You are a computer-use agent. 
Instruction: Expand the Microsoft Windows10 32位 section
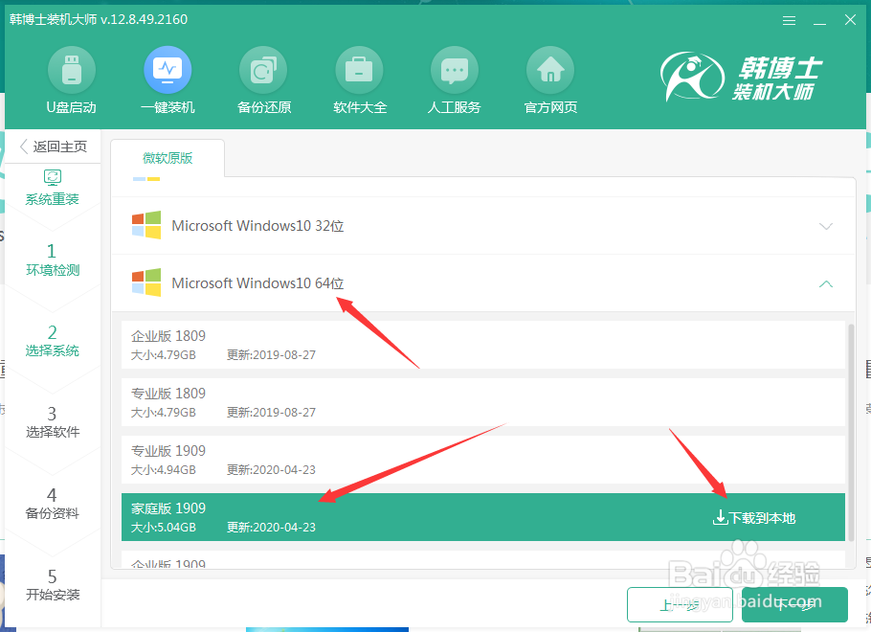[x=825, y=226]
